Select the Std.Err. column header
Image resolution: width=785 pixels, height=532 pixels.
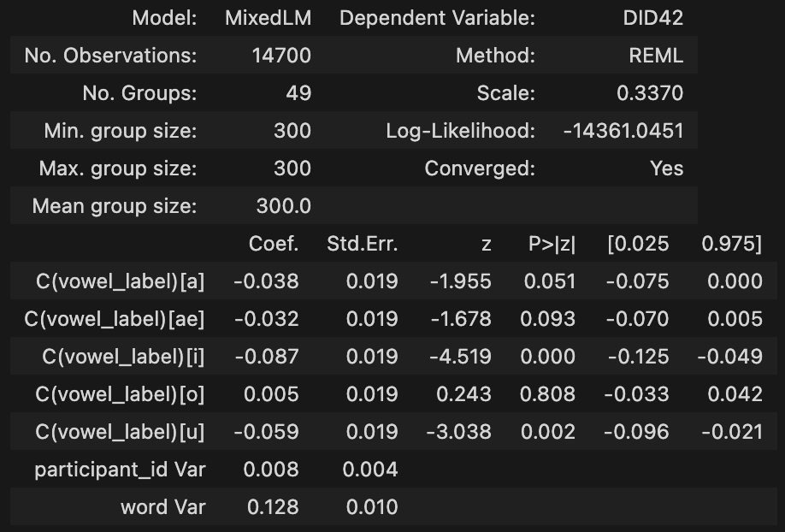363,244
